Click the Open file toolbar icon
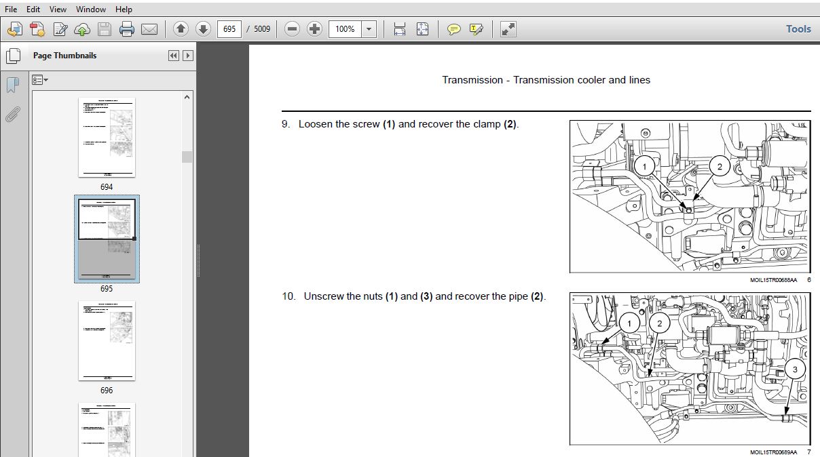The width and height of the screenshot is (820, 457). point(16,29)
